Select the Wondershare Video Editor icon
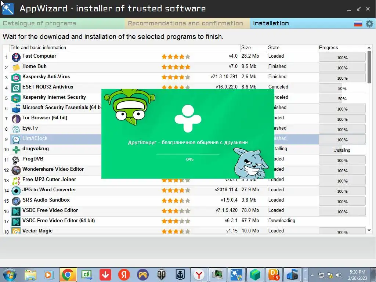376x282 pixels. 16,170
